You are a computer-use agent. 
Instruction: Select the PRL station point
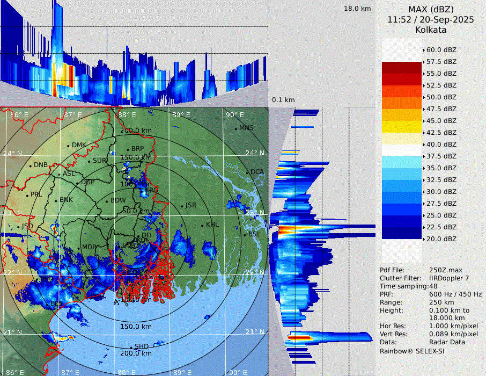28,195
